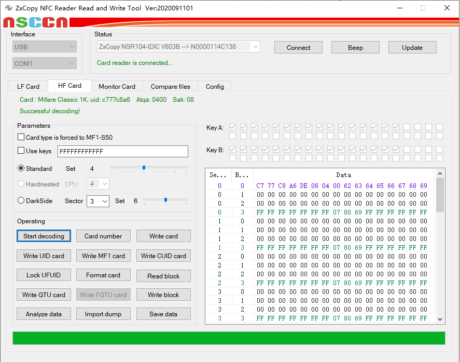Select the Standard radio button

coord(21,168)
